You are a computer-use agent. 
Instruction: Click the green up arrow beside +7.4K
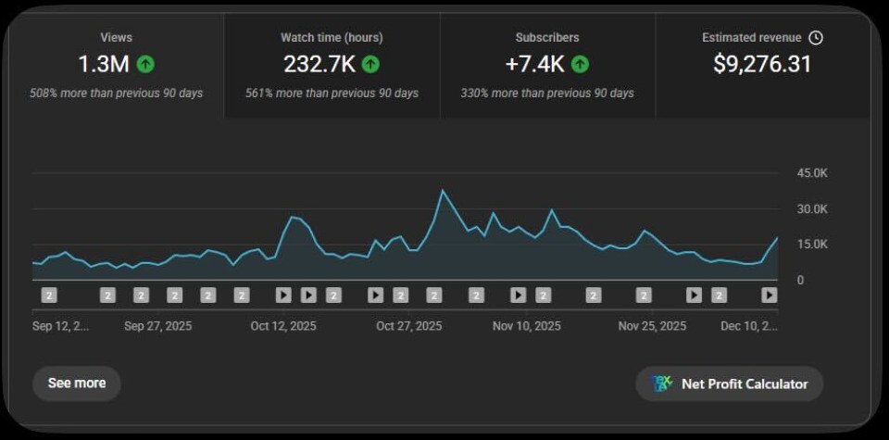coord(580,65)
